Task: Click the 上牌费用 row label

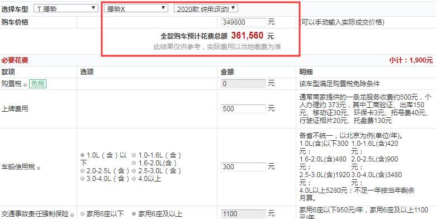Action: tap(15, 109)
